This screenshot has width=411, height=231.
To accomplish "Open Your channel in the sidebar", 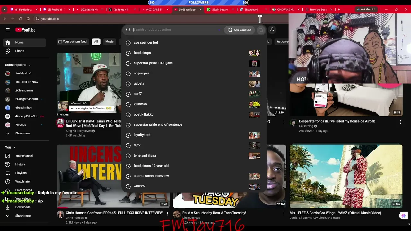I will coord(24,156).
